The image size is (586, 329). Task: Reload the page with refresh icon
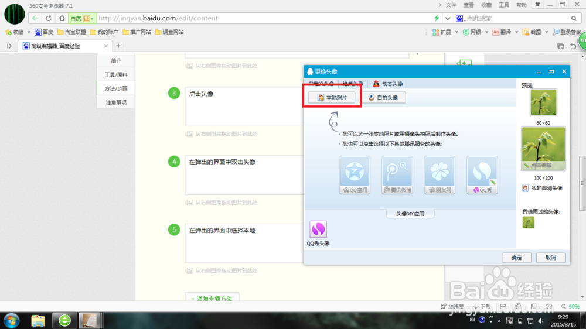(x=49, y=18)
